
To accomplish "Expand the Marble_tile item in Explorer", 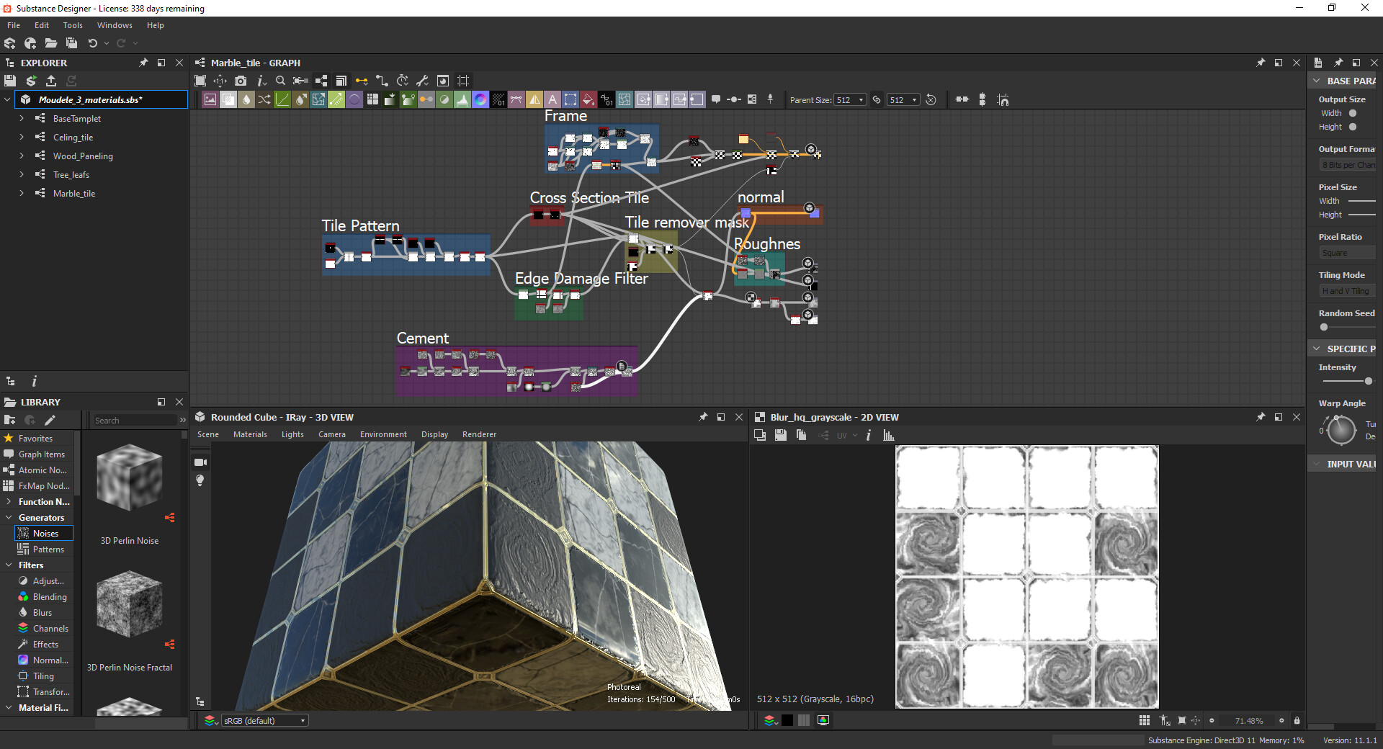I will coord(20,193).
